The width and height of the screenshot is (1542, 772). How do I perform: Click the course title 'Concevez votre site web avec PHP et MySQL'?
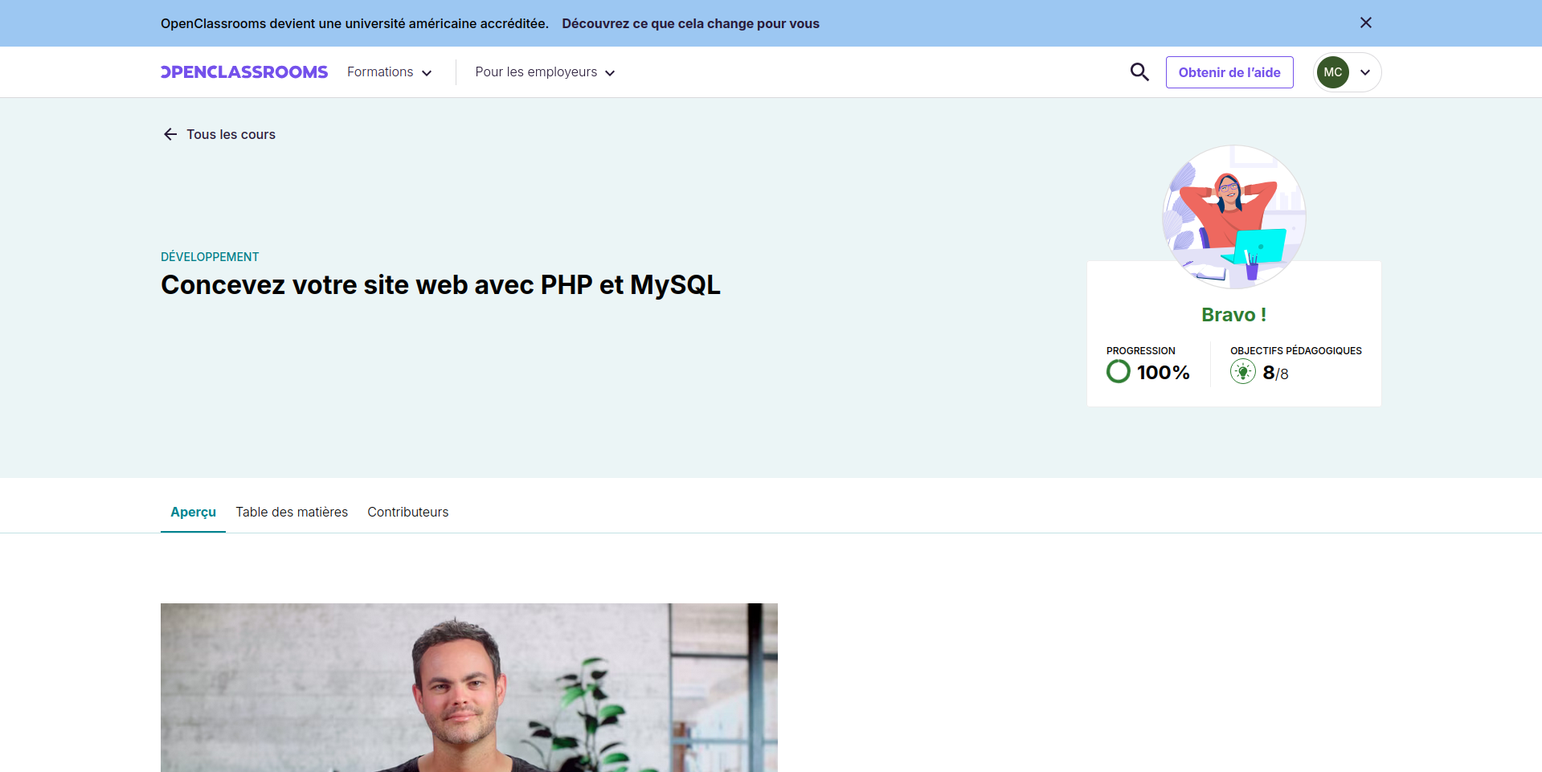click(x=440, y=284)
